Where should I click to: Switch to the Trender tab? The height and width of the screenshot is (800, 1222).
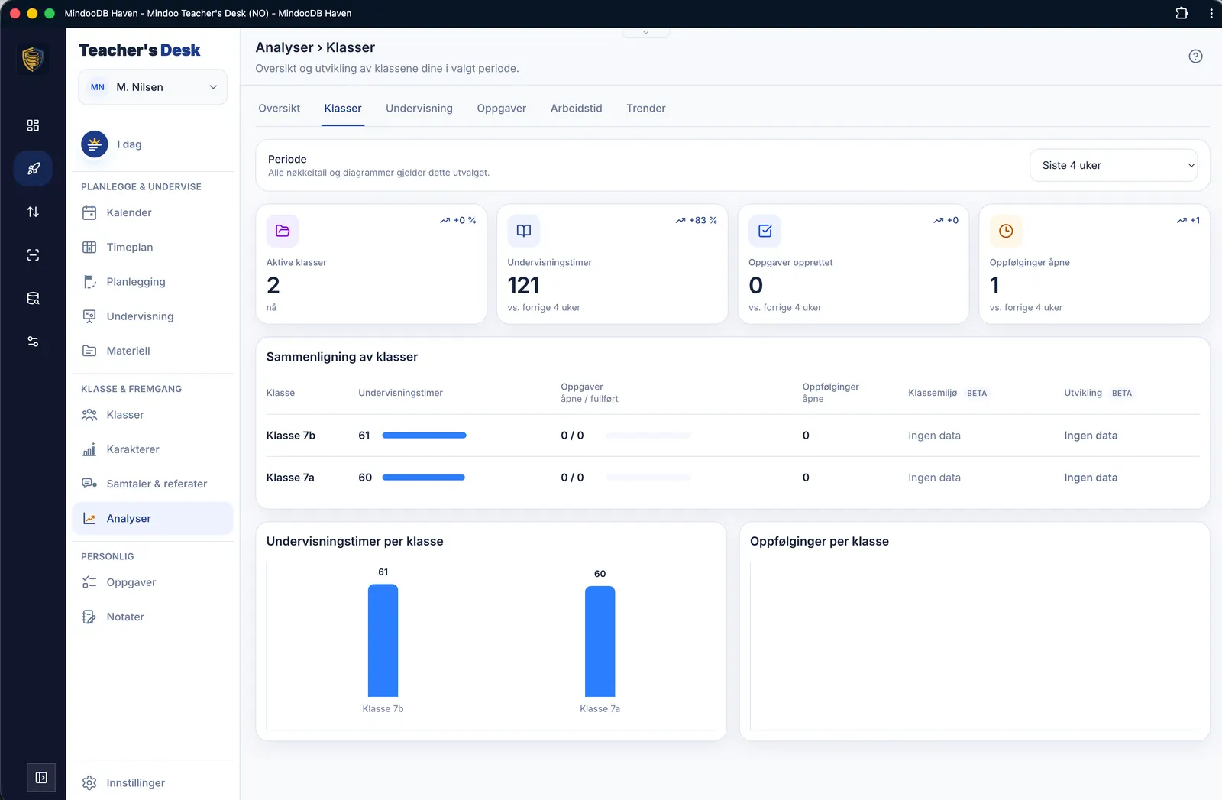(646, 109)
